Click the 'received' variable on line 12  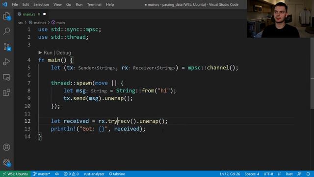click(76, 121)
